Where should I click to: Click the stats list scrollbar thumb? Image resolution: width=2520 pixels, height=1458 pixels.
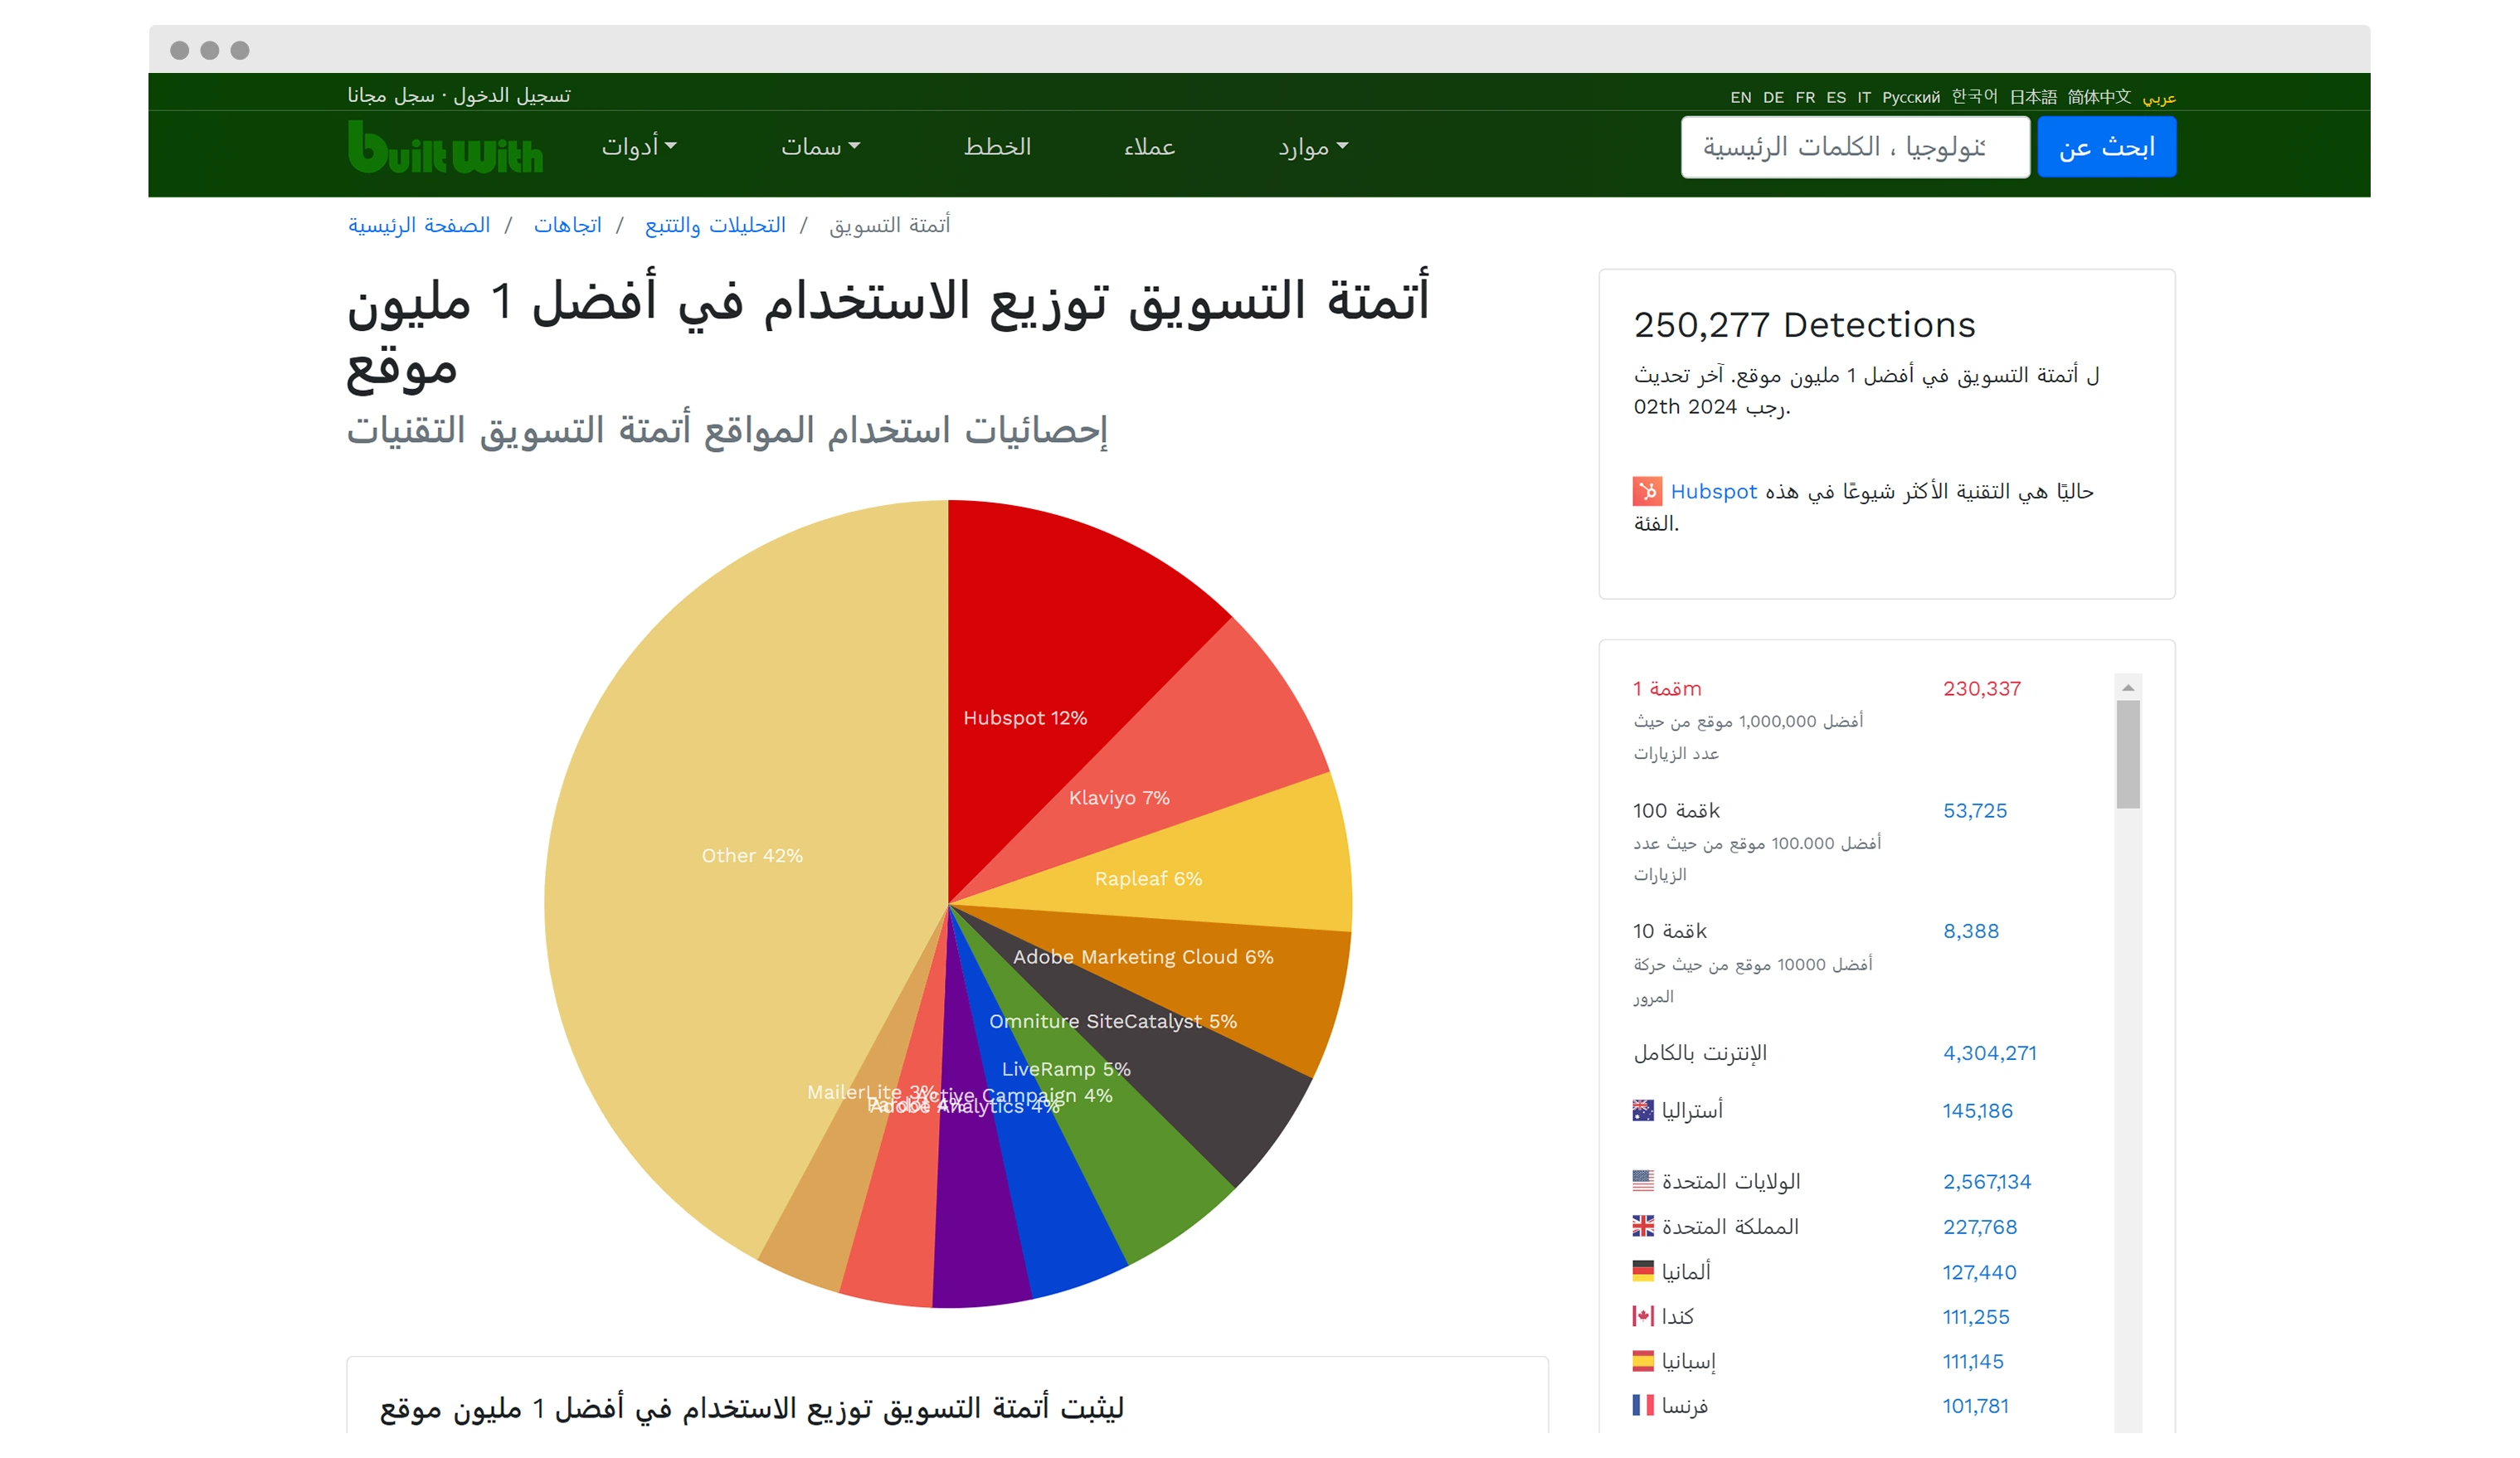tap(2128, 754)
